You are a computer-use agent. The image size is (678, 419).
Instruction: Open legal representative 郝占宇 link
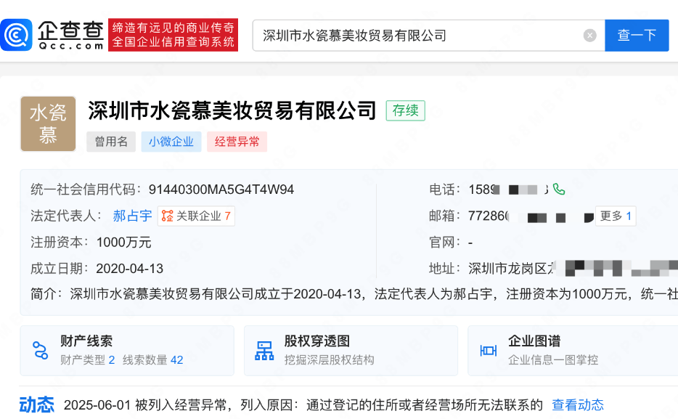click(132, 216)
